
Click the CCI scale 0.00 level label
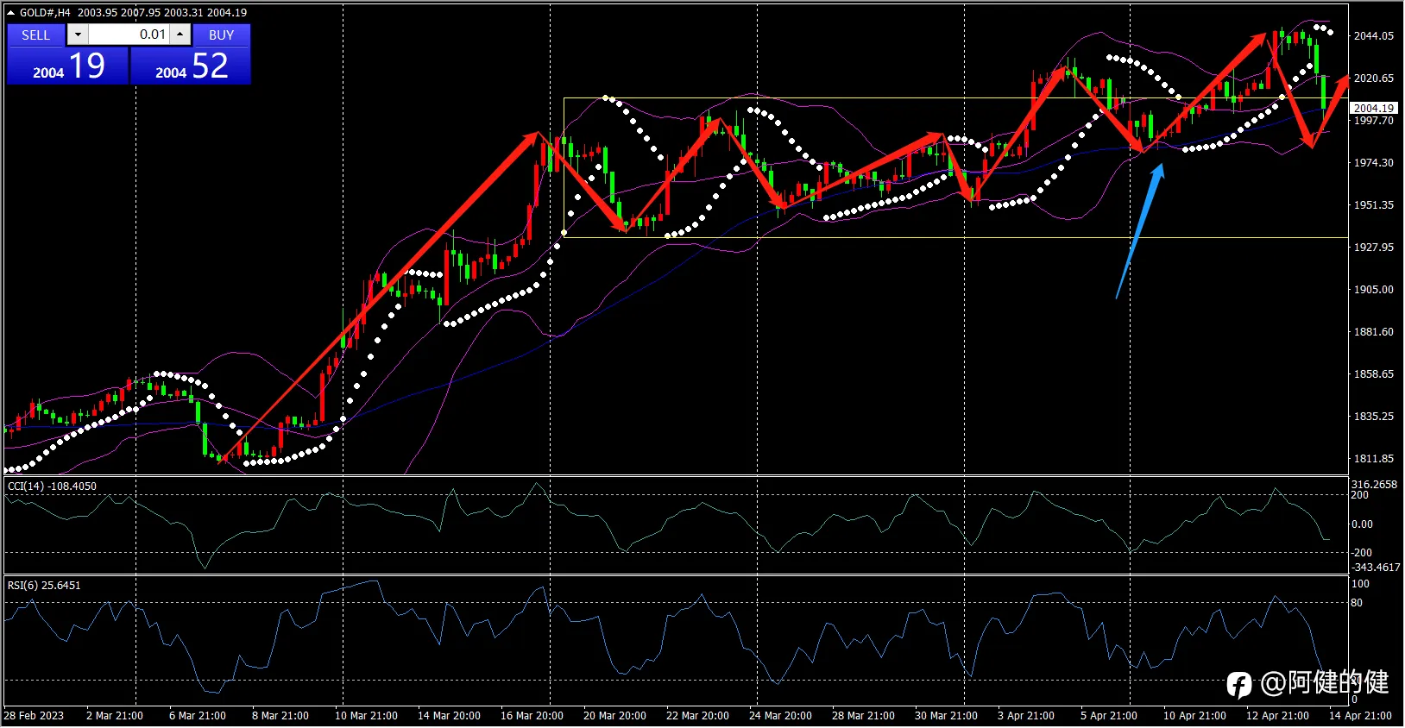[x=1362, y=524]
